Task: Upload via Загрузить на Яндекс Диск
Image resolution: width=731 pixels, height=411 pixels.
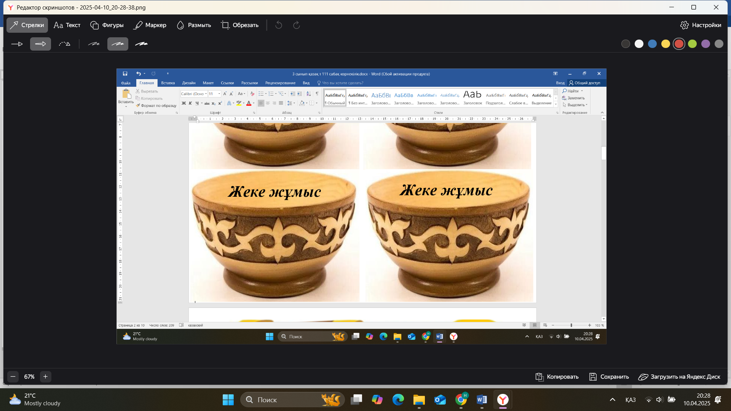Action: point(679,377)
